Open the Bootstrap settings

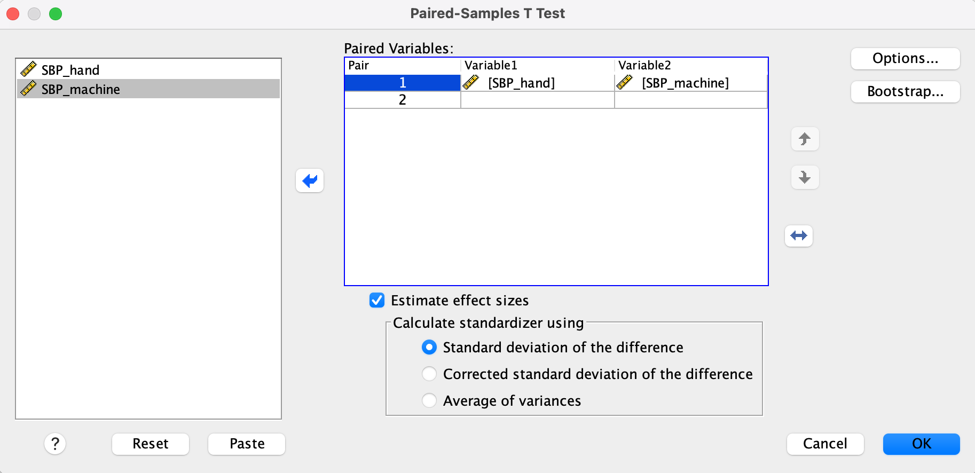click(905, 92)
